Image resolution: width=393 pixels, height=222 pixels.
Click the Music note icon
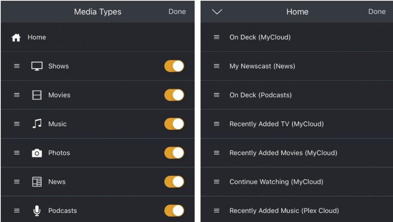click(x=37, y=124)
